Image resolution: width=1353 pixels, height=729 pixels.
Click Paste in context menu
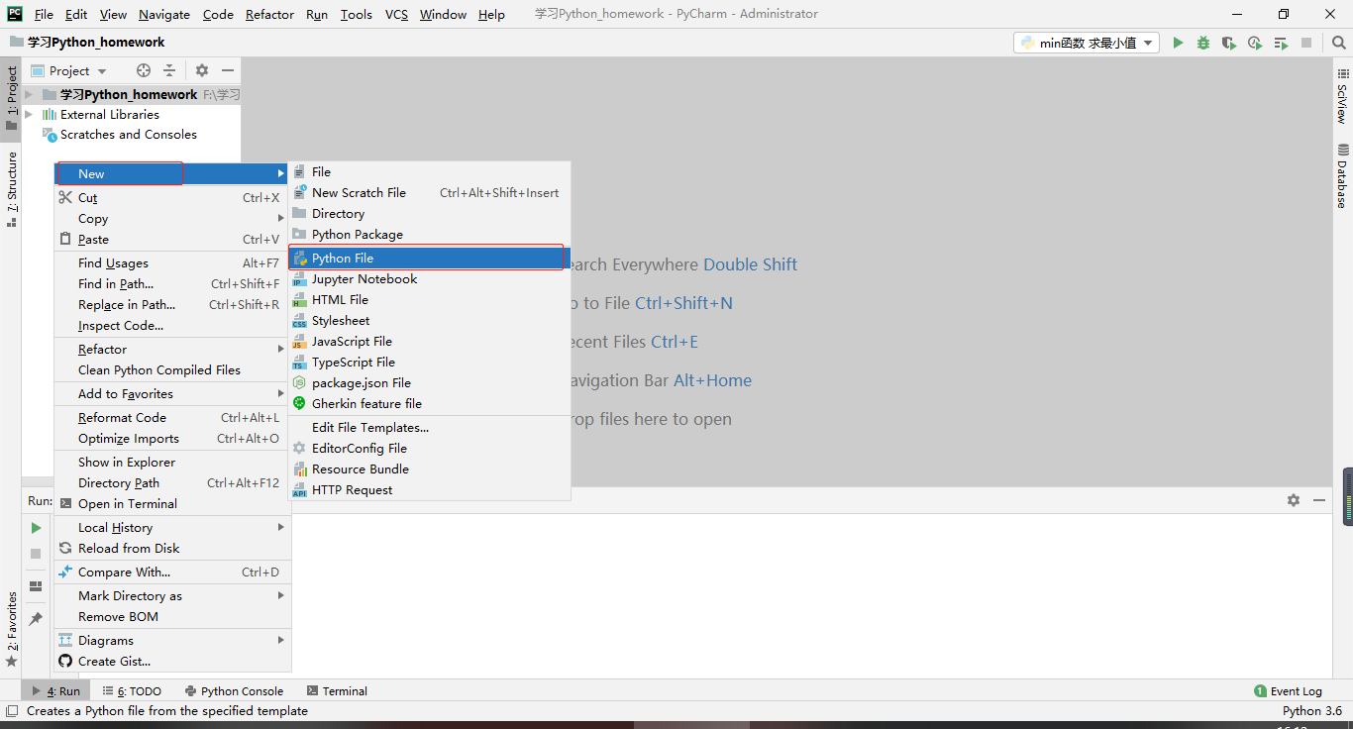172,240
